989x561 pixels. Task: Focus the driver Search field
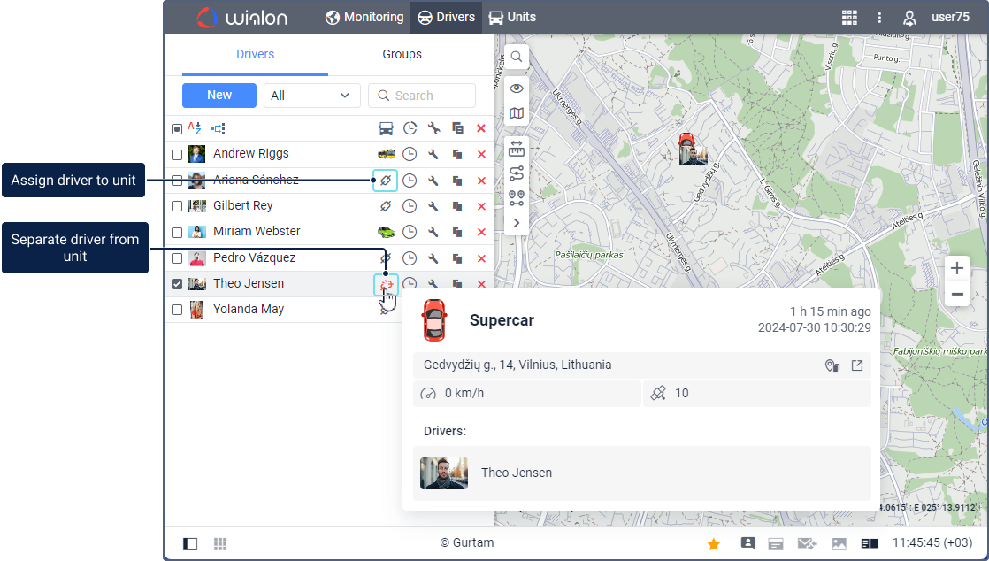pos(422,96)
